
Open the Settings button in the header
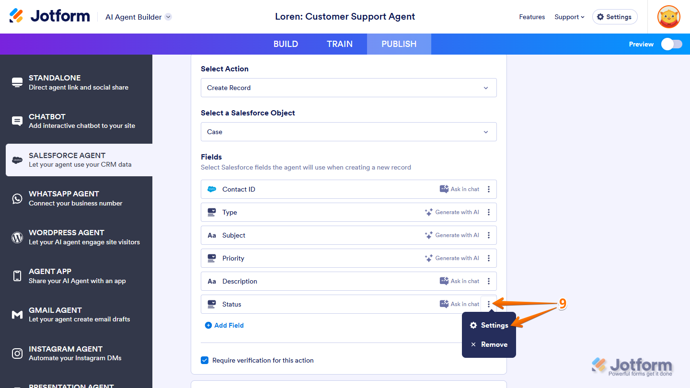coord(615,16)
